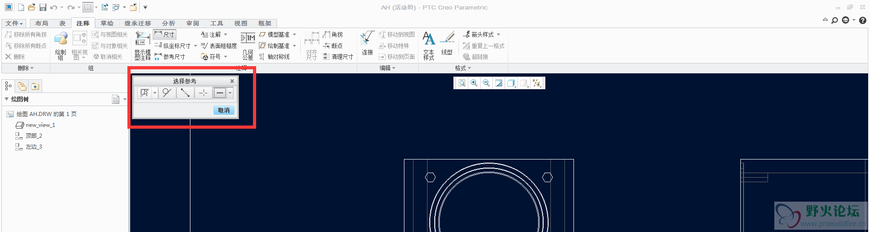Open dropdown beside line reference button
Viewport: 870px width, 232px height.
tap(230, 93)
